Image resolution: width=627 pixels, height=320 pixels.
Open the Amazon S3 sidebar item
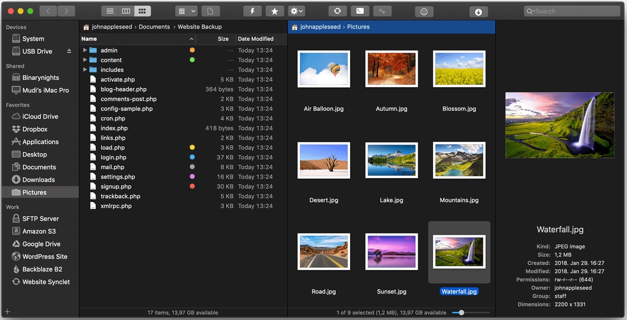tap(39, 231)
